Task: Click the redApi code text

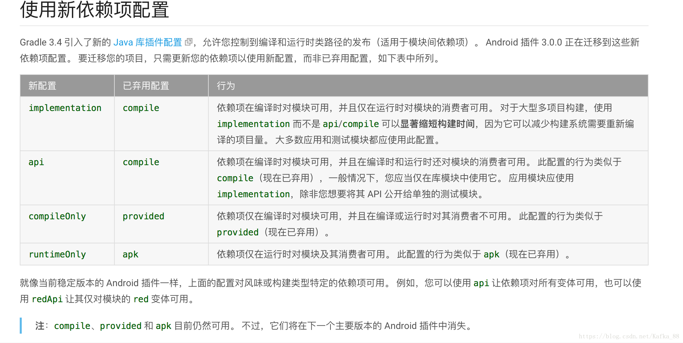Action: 47,299
